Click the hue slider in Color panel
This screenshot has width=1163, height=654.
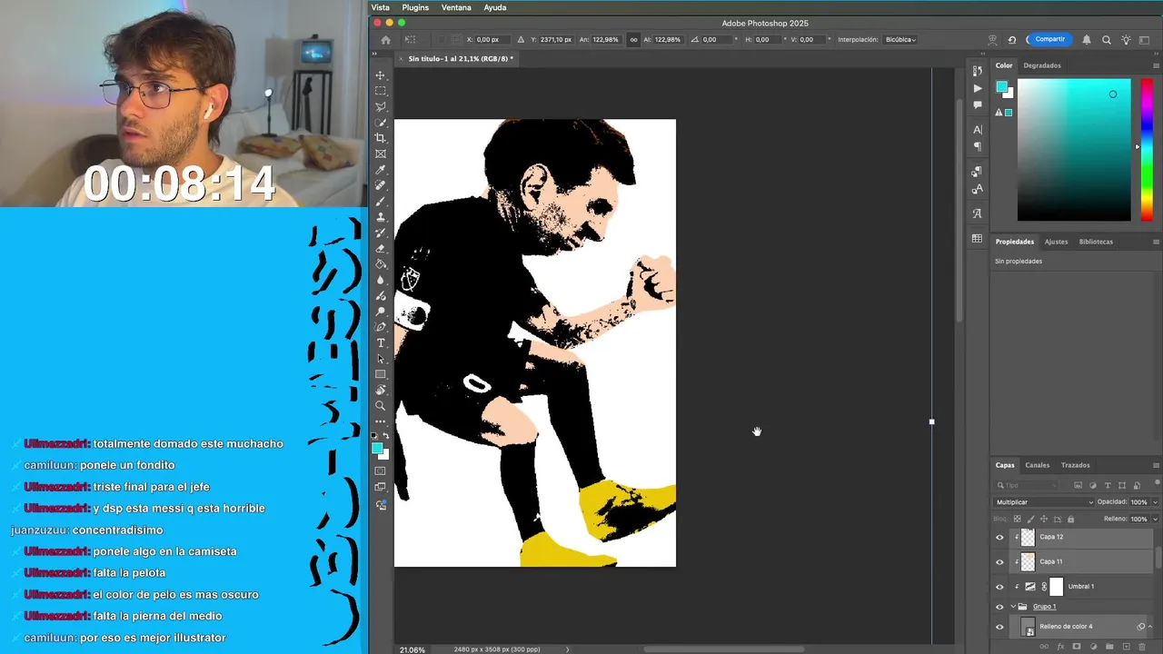point(1147,150)
